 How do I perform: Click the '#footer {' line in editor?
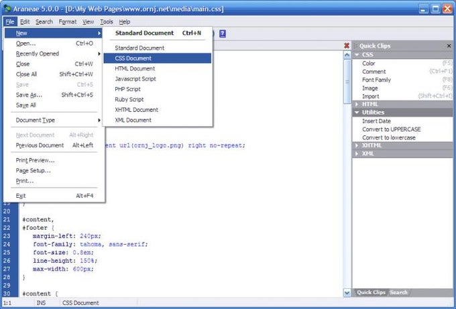click(x=38, y=228)
